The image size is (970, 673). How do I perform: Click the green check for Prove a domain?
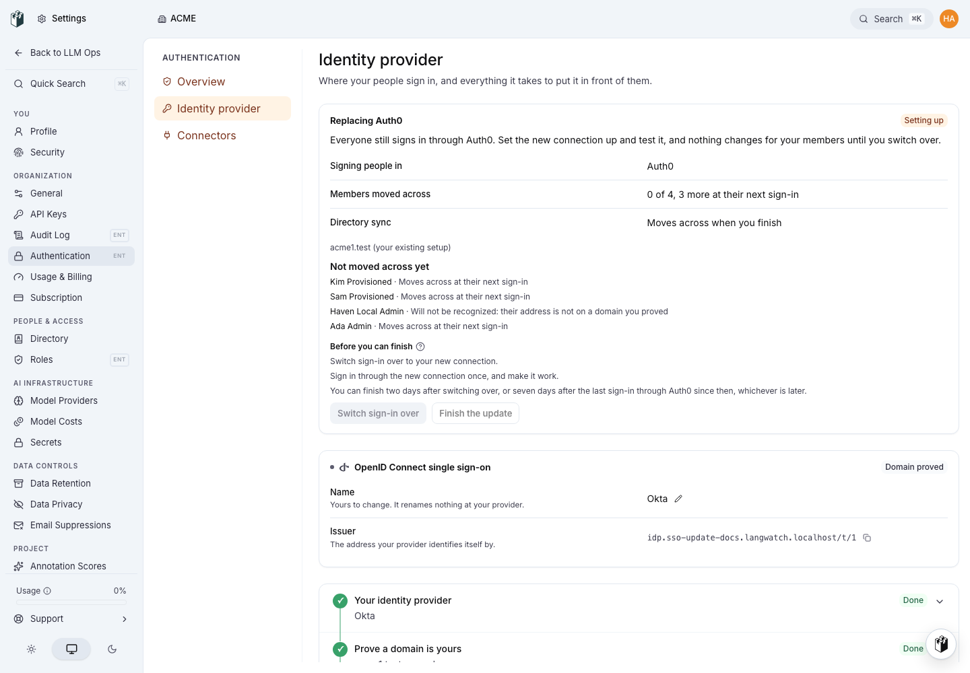click(x=340, y=649)
